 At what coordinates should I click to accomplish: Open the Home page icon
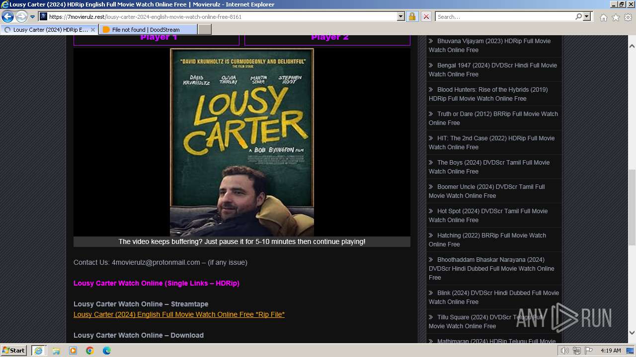(x=603, y=17)
